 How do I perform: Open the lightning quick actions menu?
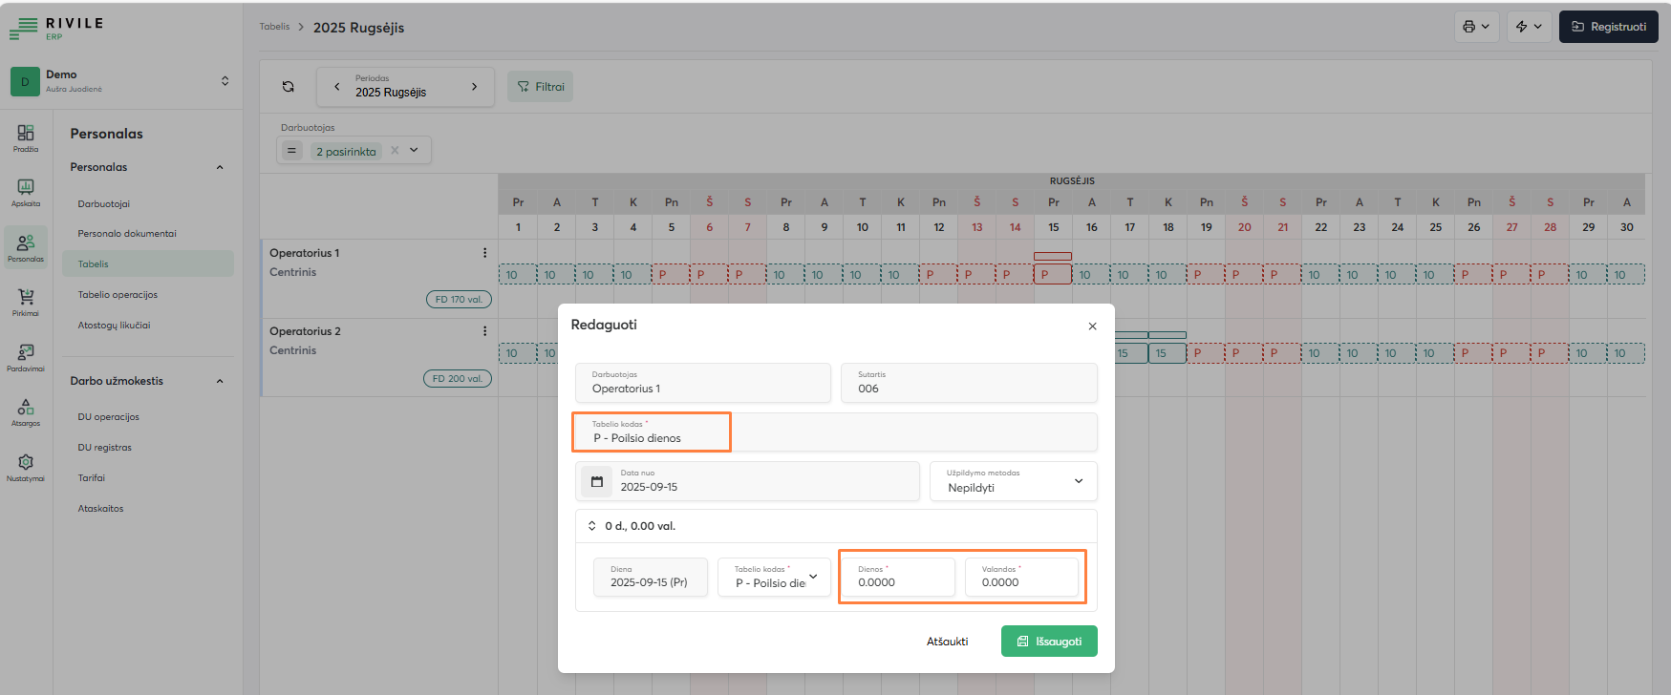click(x=1529, y=27)
